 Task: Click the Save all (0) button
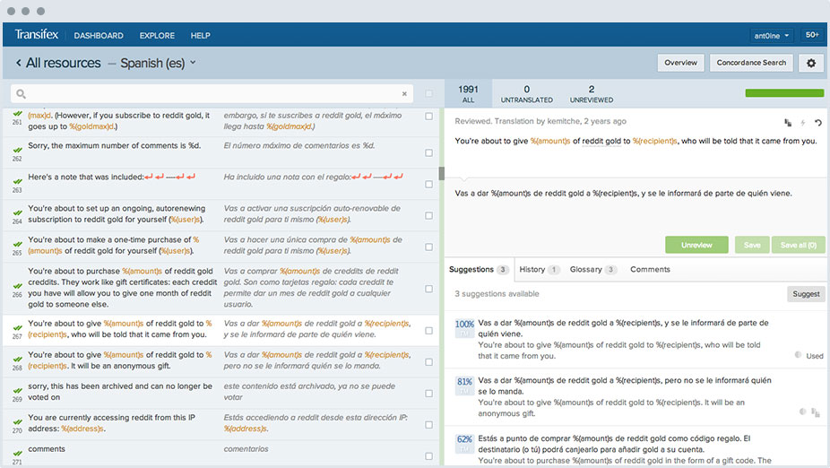click(799, 245)
